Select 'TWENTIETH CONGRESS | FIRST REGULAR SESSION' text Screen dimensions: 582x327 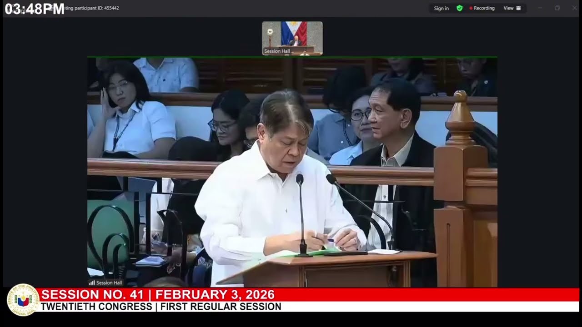click(161, 307)
